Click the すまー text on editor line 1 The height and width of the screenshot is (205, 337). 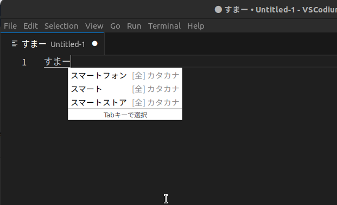[57, 62]
